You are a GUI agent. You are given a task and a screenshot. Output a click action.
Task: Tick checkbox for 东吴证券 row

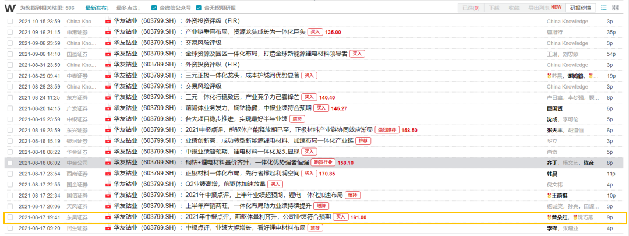10,217
